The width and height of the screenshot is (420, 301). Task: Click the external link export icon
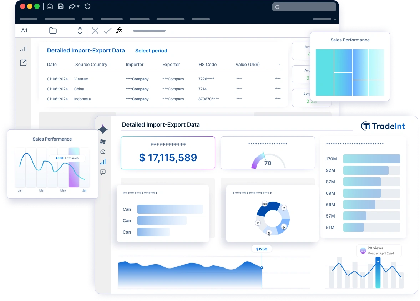click(23, 63)
